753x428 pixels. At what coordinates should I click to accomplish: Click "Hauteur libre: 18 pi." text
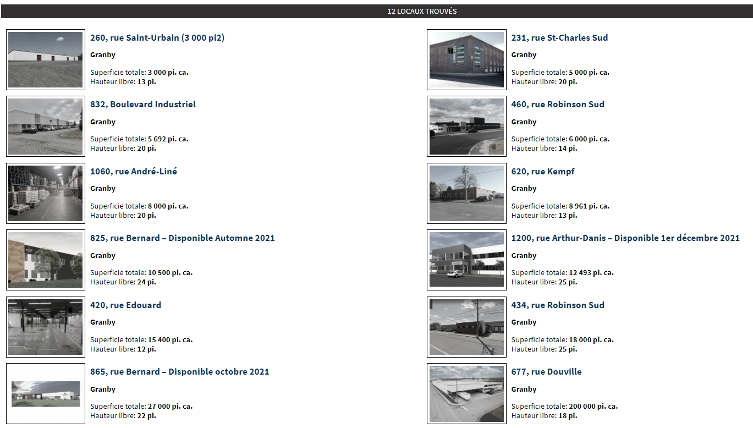coord(544,416)
